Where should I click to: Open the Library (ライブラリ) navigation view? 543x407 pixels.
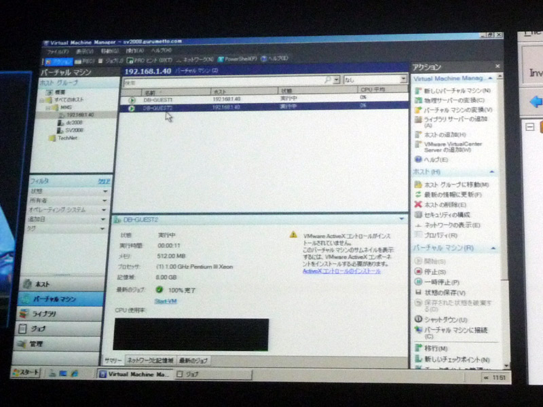60,313
